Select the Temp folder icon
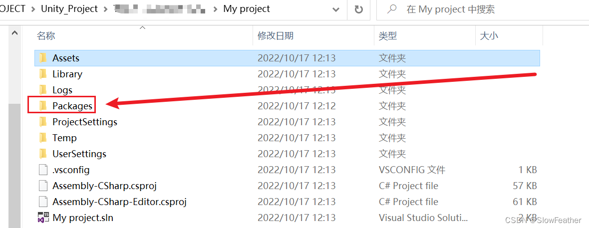Viewport: 589px width, 228px height. point(43,138)
